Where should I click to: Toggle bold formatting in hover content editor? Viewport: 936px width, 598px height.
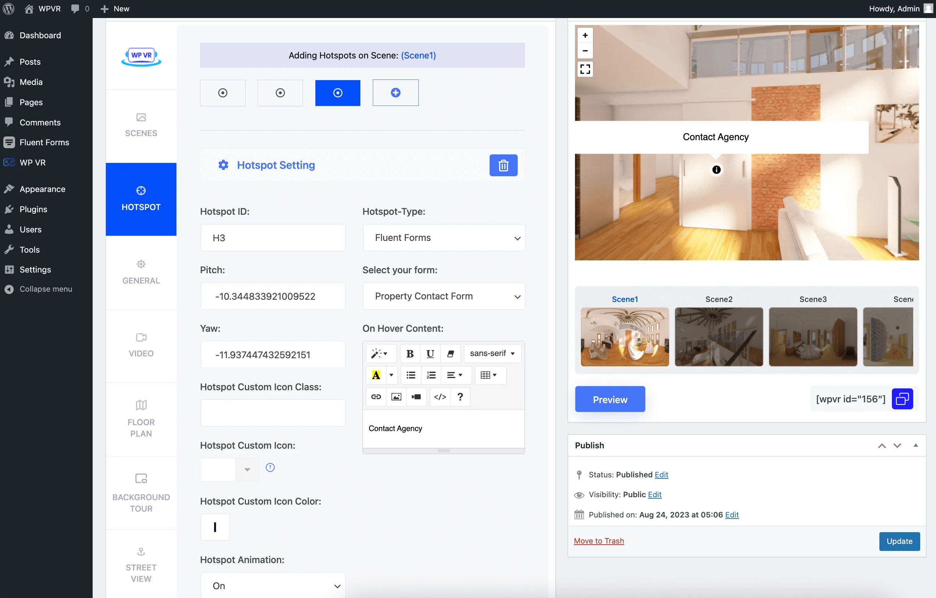pyautogui.click(x=409, y=353)
